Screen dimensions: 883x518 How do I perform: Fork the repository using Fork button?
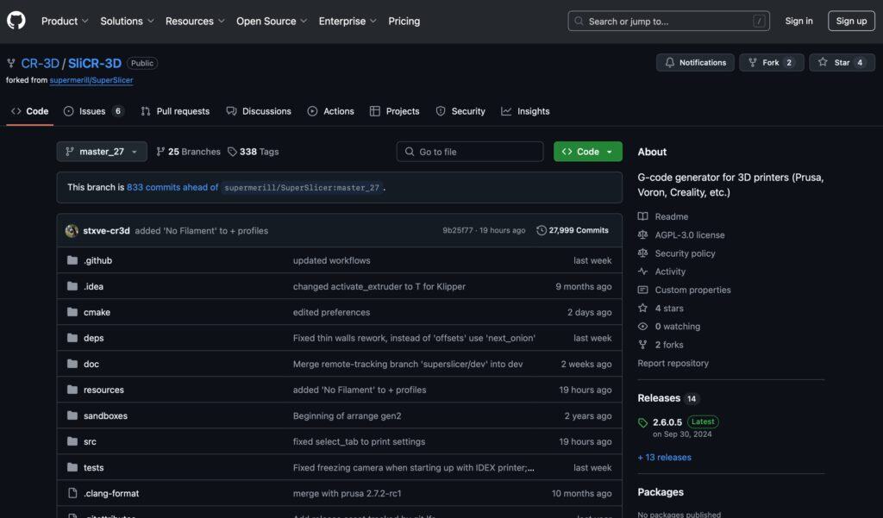[x=771, y=63]
